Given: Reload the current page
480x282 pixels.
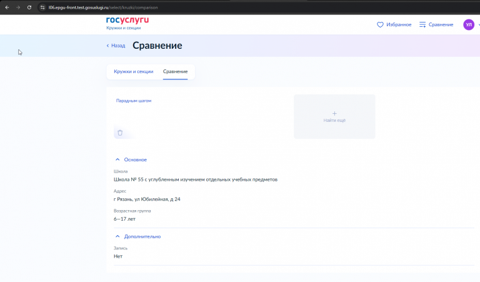Looking at the screenshot, I should tap(29, 8).
